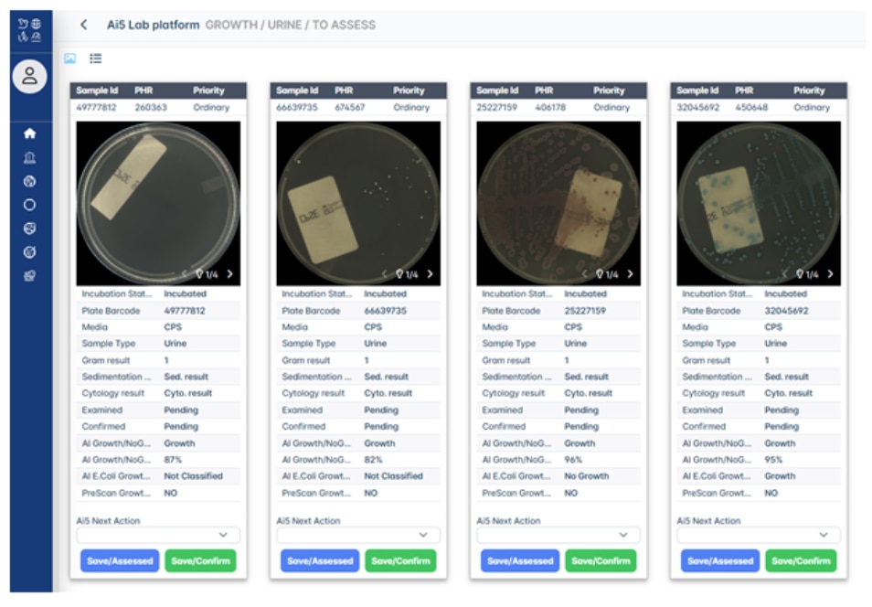This screenshot has width=872, height=607.
Task: Click PHR value 260363
Action: click(151, 107)
